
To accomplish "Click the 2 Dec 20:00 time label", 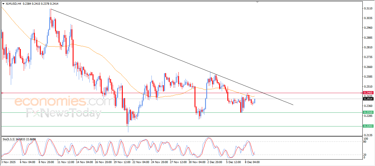I will 214,162.
